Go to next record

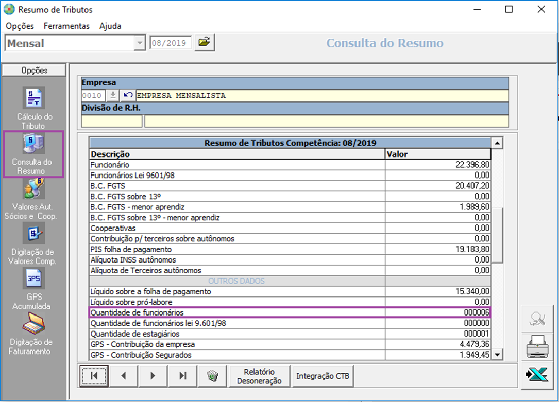(x=153, y=376)
